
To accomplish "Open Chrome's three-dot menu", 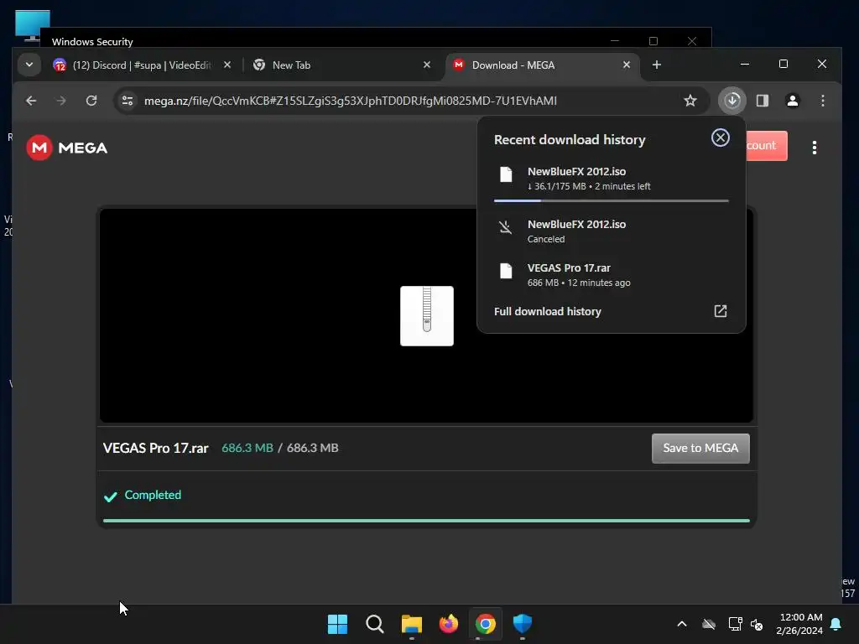I will (823, 101).
